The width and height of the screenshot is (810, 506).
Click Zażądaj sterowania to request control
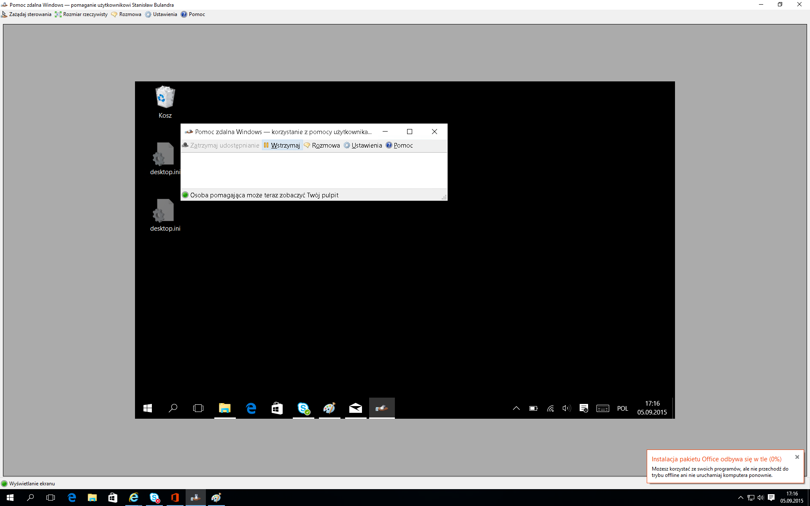[27, 14]
